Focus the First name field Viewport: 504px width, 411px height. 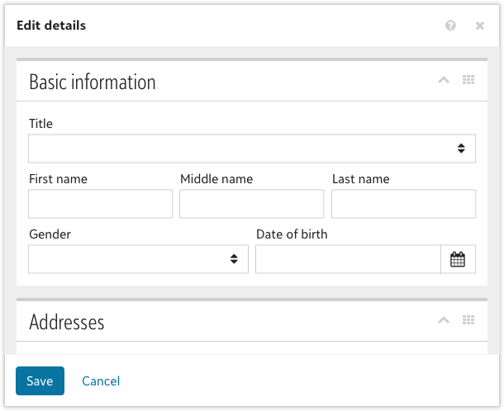coord(100,204)
